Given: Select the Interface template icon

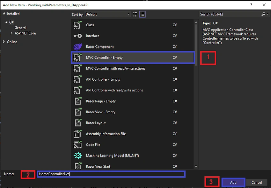Looking at the screenshot, I should 77,36.
